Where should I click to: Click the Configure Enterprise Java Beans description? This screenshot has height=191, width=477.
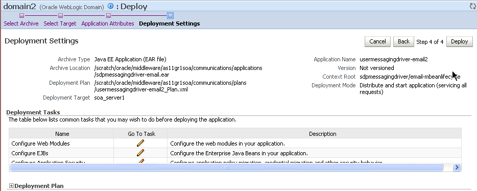tap(239, 153)
